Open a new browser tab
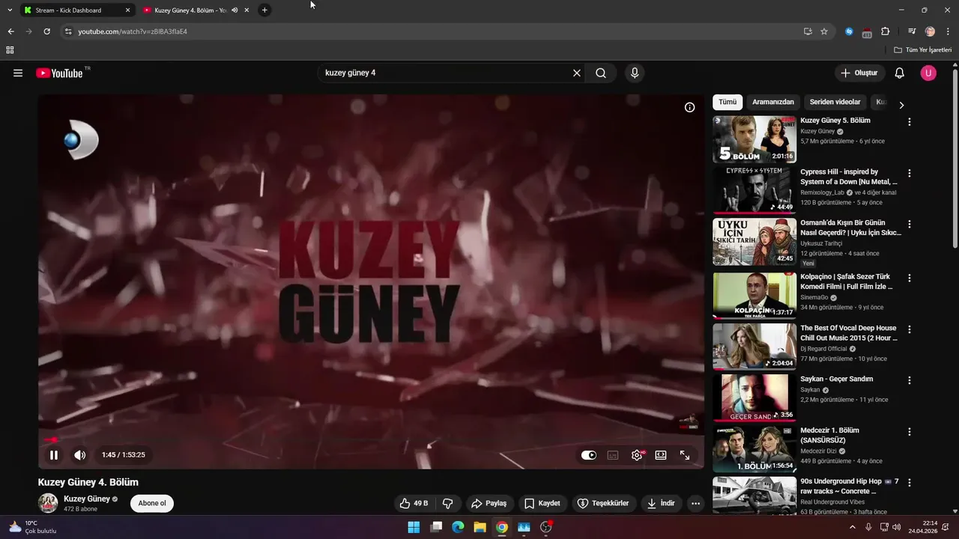This screenshot has width=959, height=539. 264,10
